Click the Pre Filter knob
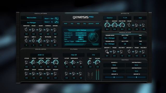The image size is (166, 93). (x=122, y=25)
